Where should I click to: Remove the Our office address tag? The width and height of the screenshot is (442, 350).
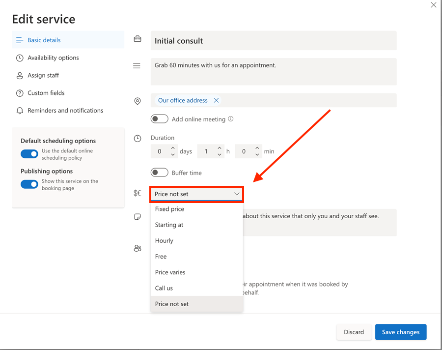tap(216, 100)
